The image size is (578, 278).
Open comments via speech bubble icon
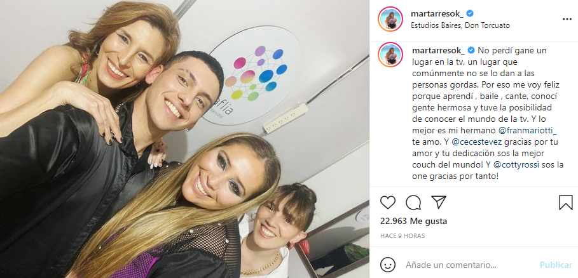[x=413, y=202]
